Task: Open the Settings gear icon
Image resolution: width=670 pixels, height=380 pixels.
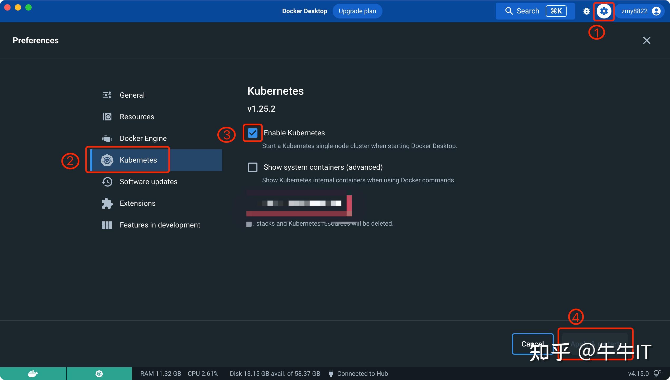Action: pos(604,11)
